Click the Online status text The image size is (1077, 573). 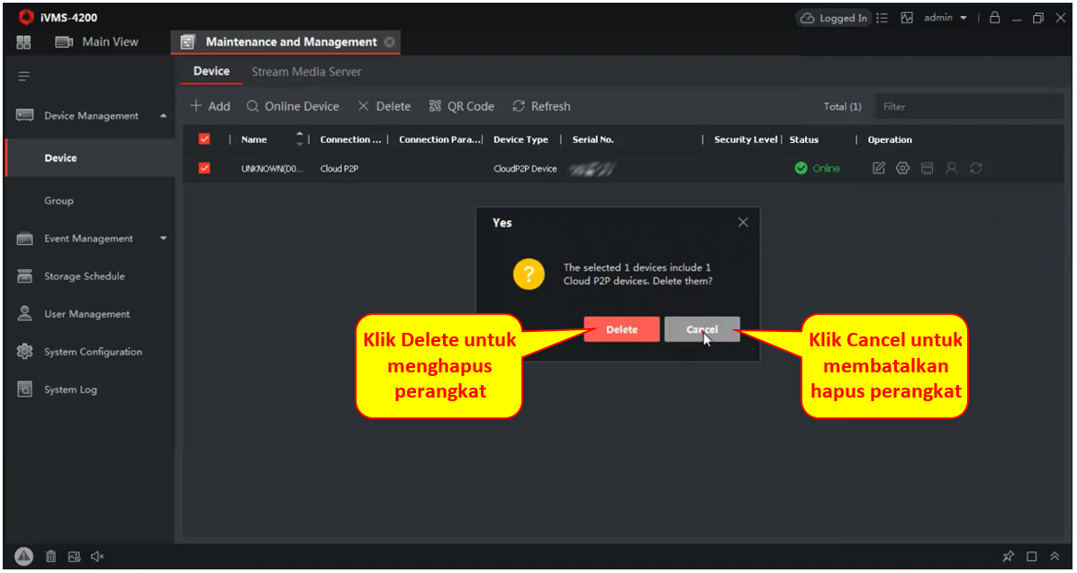pos(827,168)
